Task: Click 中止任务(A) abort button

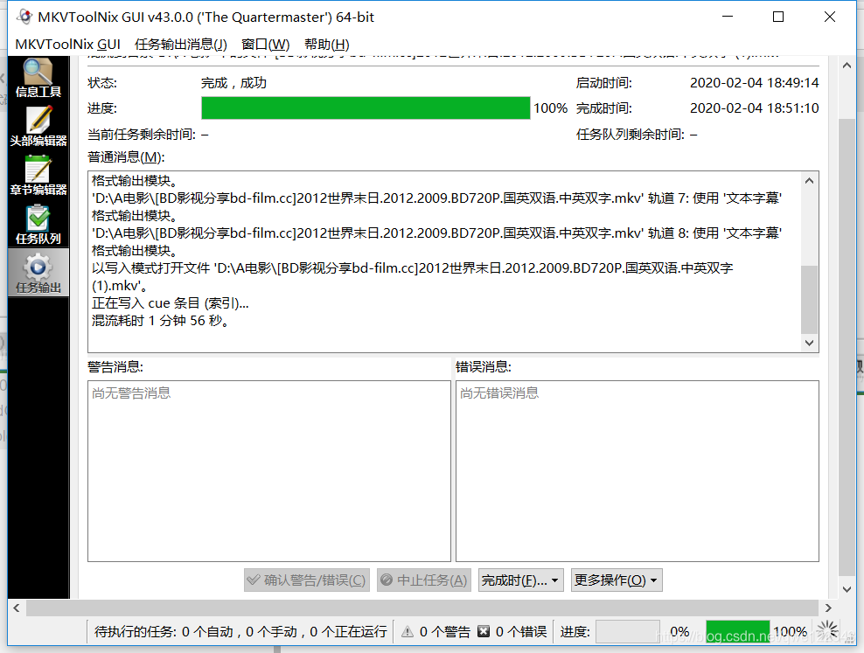Action: [x=424, y=580]
